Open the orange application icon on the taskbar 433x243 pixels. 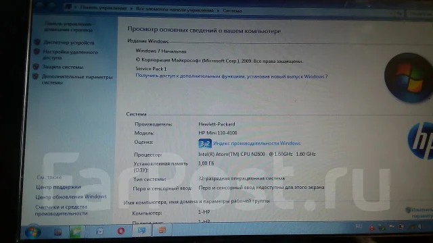tap(162, 230)
